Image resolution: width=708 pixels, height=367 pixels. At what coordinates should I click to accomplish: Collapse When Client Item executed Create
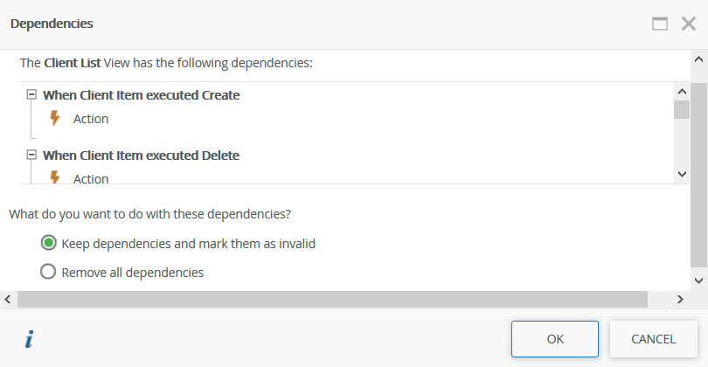pos(32,94)
